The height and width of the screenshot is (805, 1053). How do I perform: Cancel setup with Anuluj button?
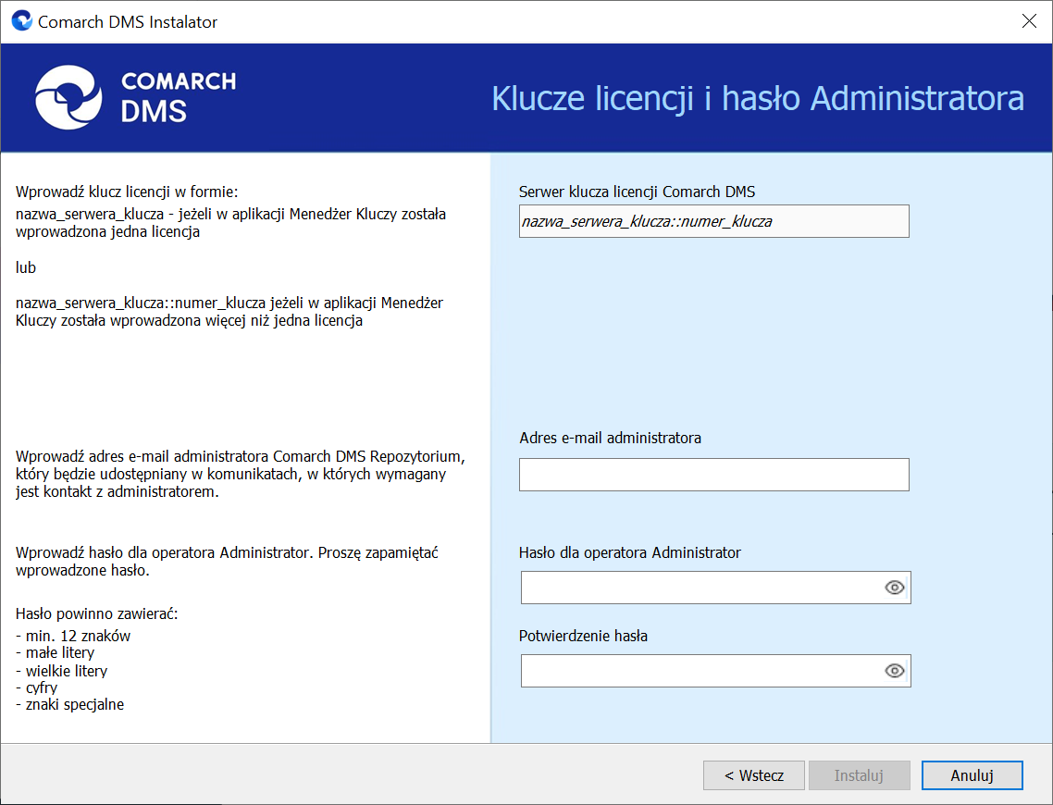click(x=972, y=775)
